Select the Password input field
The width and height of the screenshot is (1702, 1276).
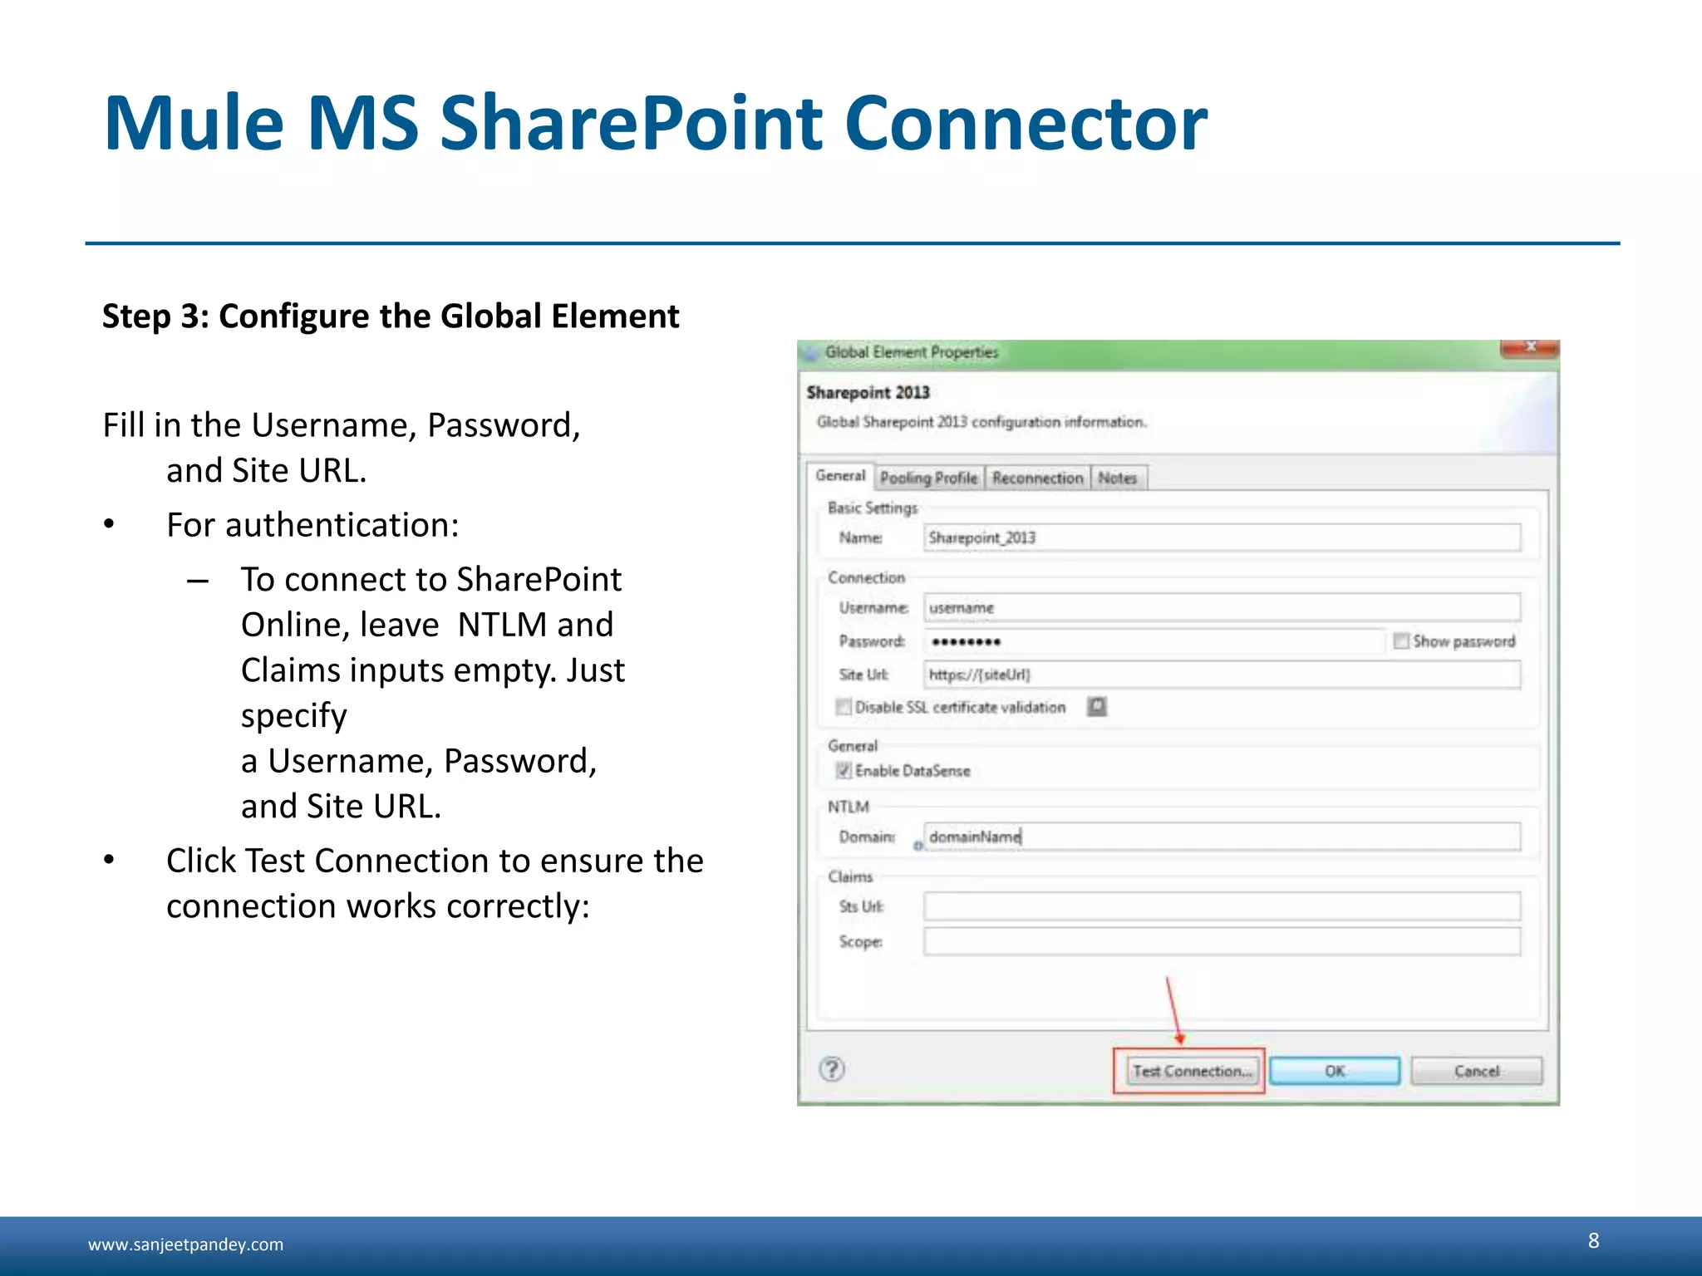tap(1154, 640)
